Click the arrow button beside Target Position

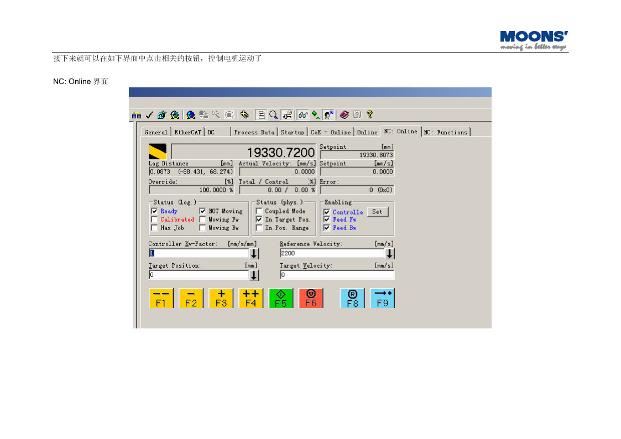[254, 275]
